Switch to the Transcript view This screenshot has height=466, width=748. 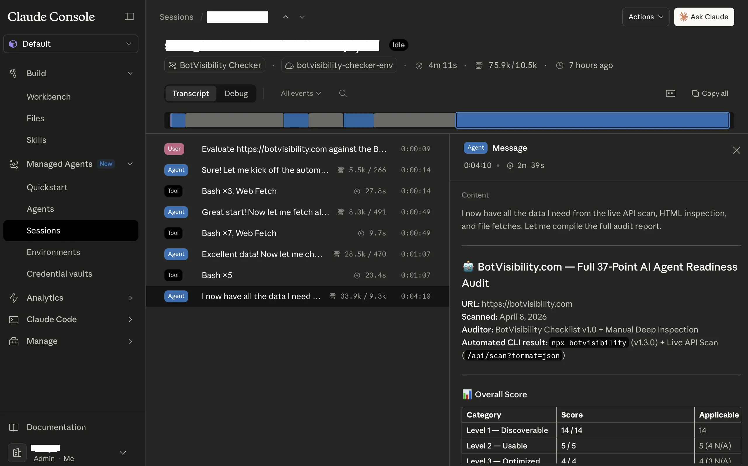[190, 93]
